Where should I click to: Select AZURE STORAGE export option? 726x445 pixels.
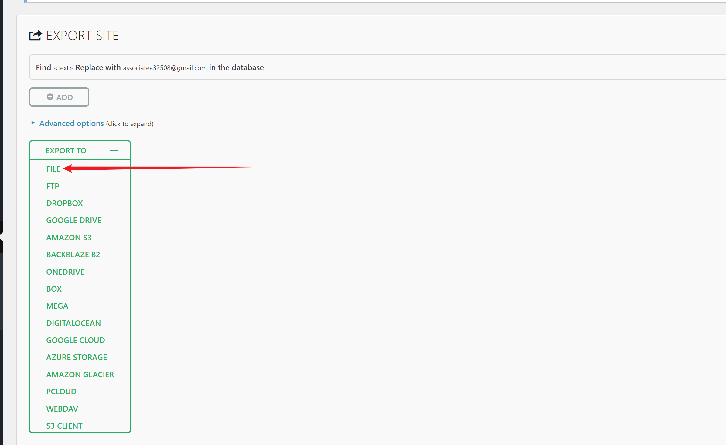click(77, 357)
